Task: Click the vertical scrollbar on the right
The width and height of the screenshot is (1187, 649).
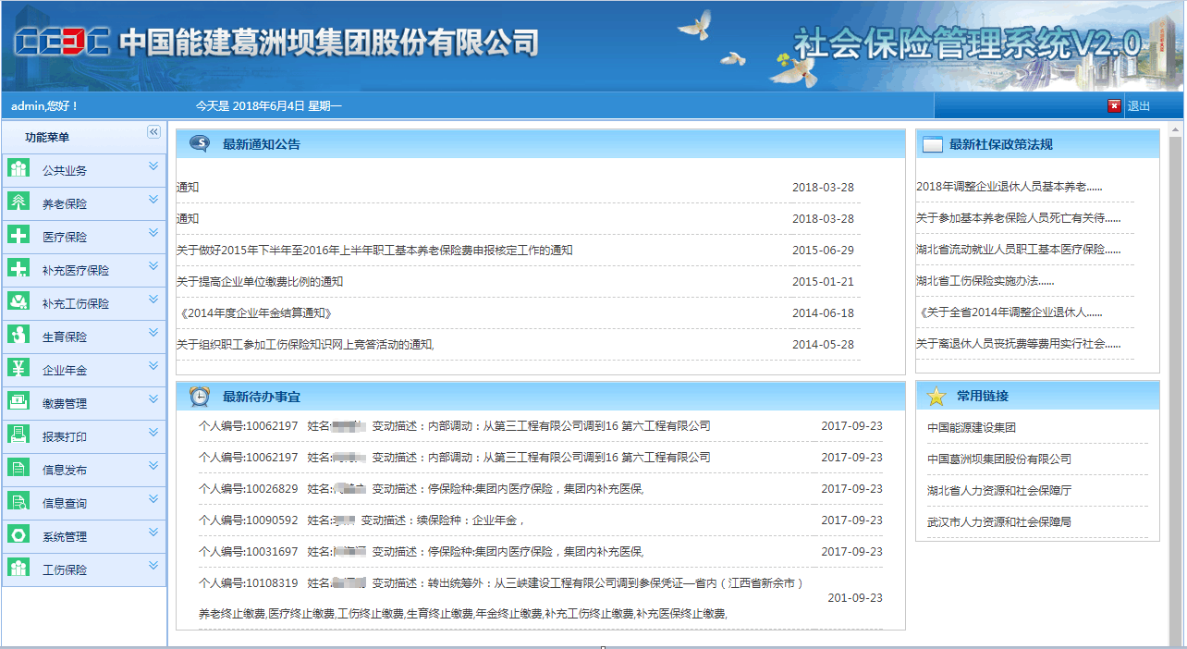Action: tap(1176, 370)
